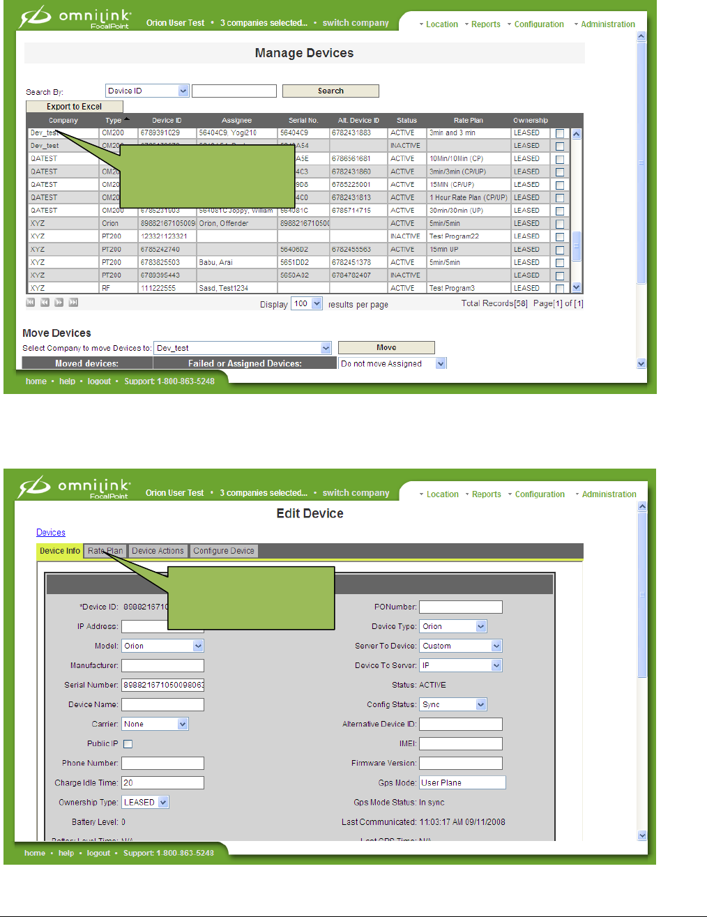Open the Device To Server dropdown
The height and width of the screenshot is (917, 707).
click(460, 665)
